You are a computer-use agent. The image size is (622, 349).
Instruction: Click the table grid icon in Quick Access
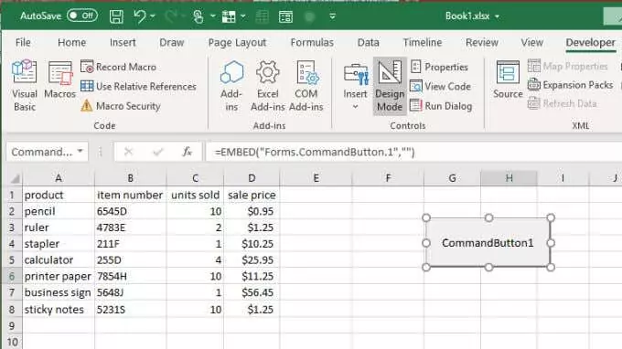[x=229, y=16]
